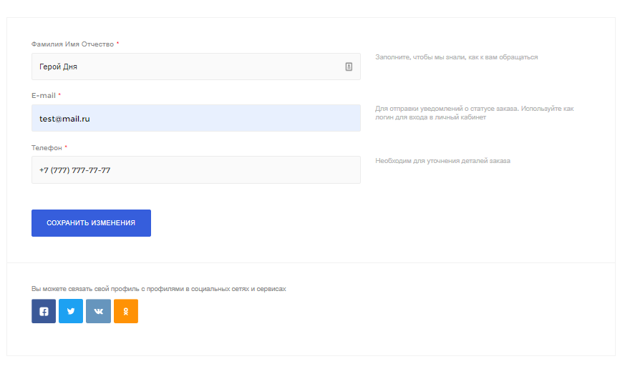Click the 'Необходим для уточнения деталей заказа' hint

coord(442,161)
